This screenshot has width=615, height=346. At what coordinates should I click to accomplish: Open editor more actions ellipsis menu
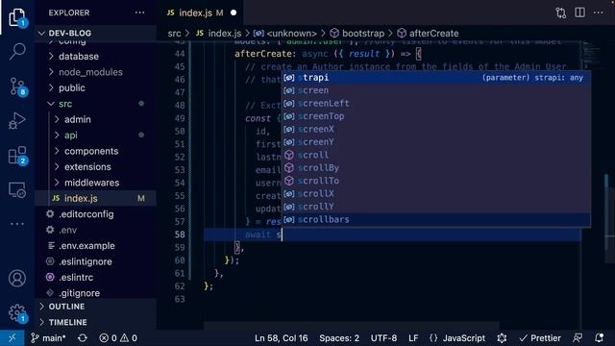598,12
